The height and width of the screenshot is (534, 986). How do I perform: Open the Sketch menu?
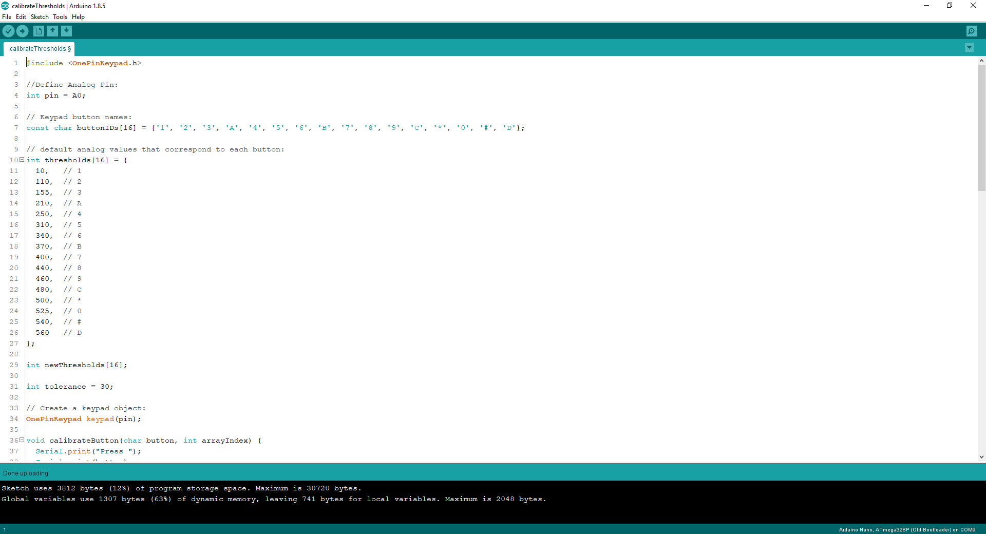tap(40, 17)
